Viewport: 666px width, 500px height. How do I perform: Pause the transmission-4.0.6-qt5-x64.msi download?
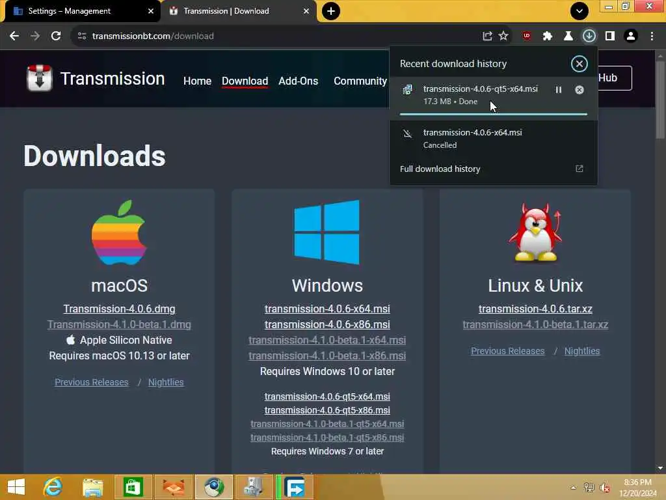click(x=559, y=90)
